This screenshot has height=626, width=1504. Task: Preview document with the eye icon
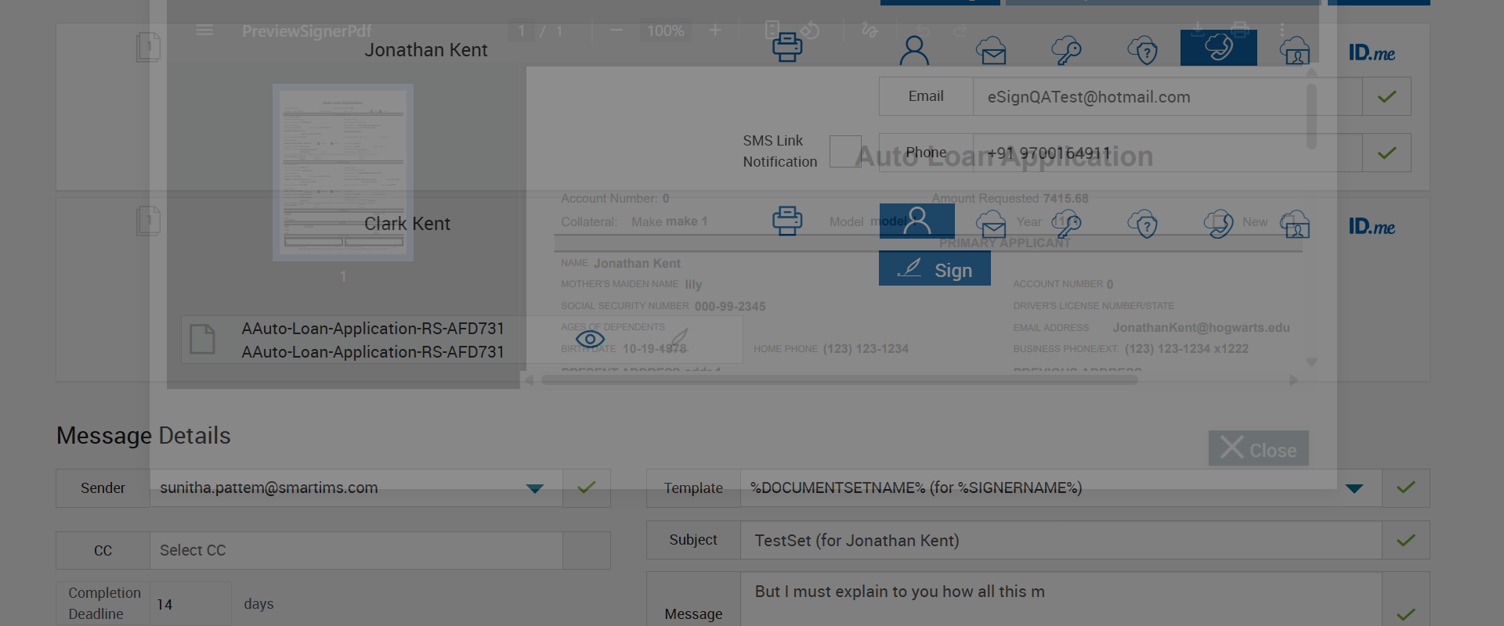tap(590, 339)
